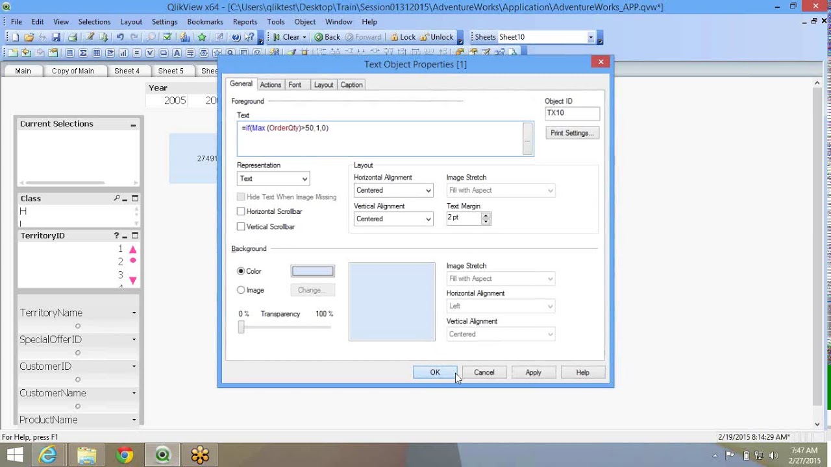This screenshot has width=831, height=467.
Task: Expand the Clear button dropdown arrow
Action: (x=304, y=38)
